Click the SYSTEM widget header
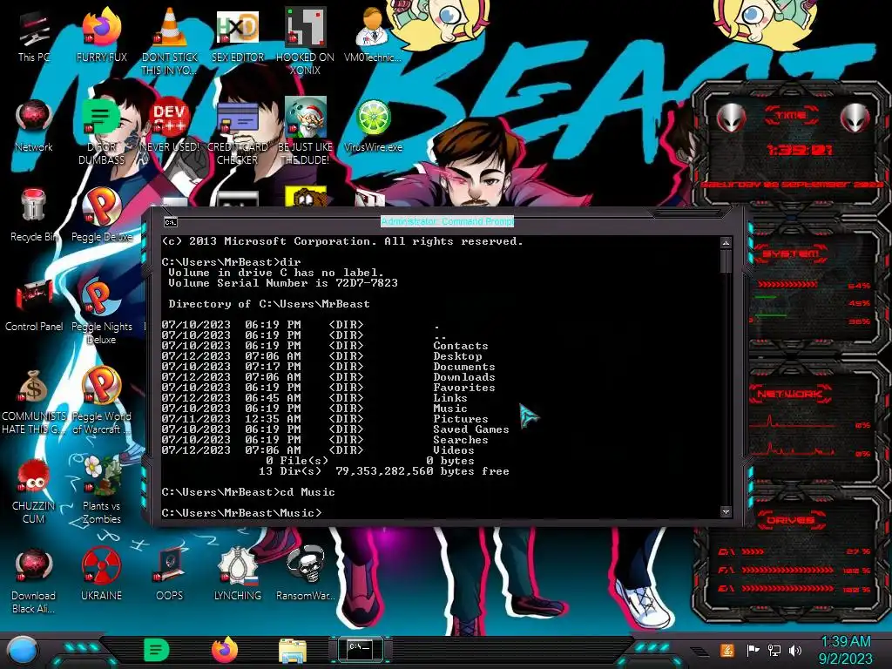The image size is (892, 669). [x=791, y=253]
